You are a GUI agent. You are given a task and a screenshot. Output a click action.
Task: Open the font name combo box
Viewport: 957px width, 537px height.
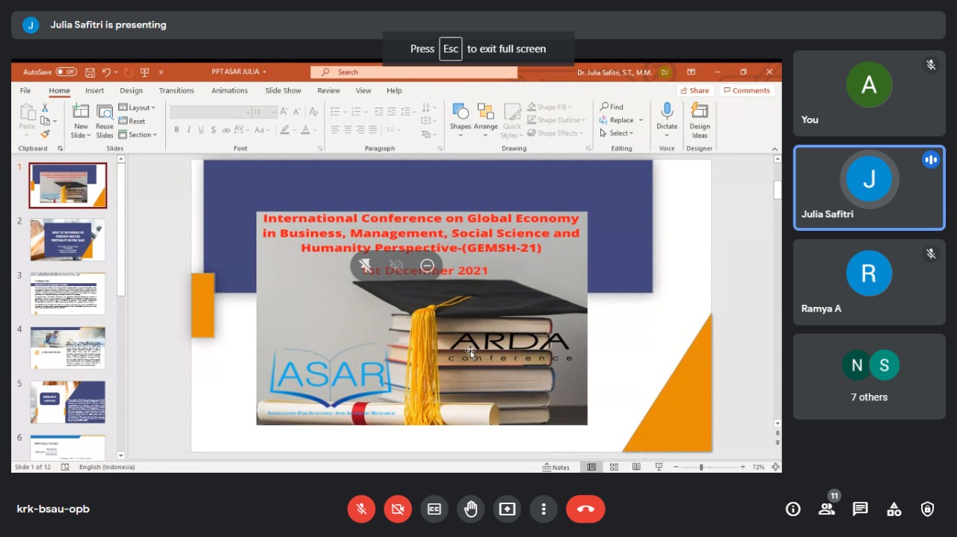211,112
